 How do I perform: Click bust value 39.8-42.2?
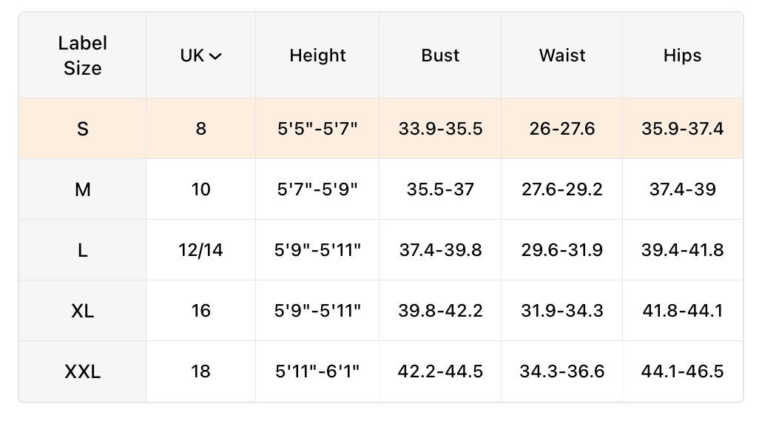tap(440, 311)
